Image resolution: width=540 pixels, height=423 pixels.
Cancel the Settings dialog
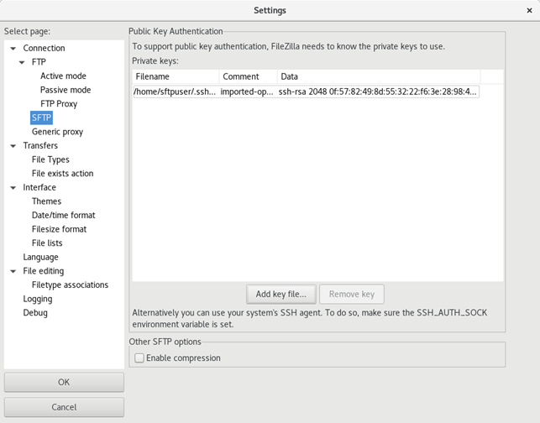[x=64, y=407]
